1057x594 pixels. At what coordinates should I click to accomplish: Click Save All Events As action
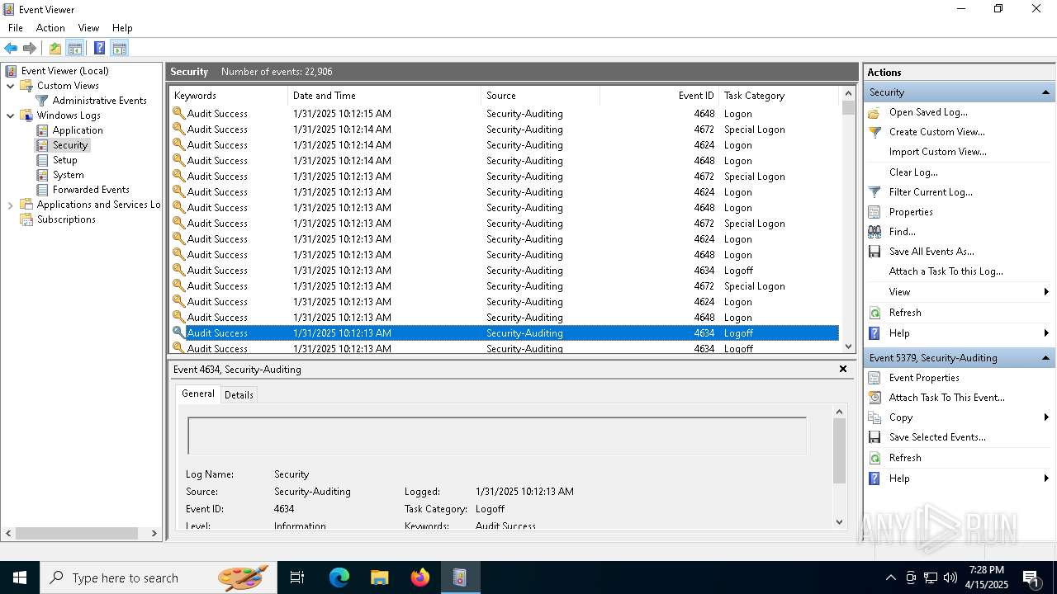(931, 252)
